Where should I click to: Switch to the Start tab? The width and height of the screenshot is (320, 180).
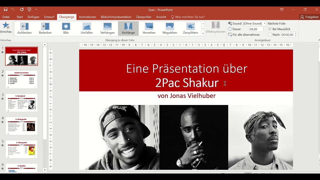[x=20, y=17]
